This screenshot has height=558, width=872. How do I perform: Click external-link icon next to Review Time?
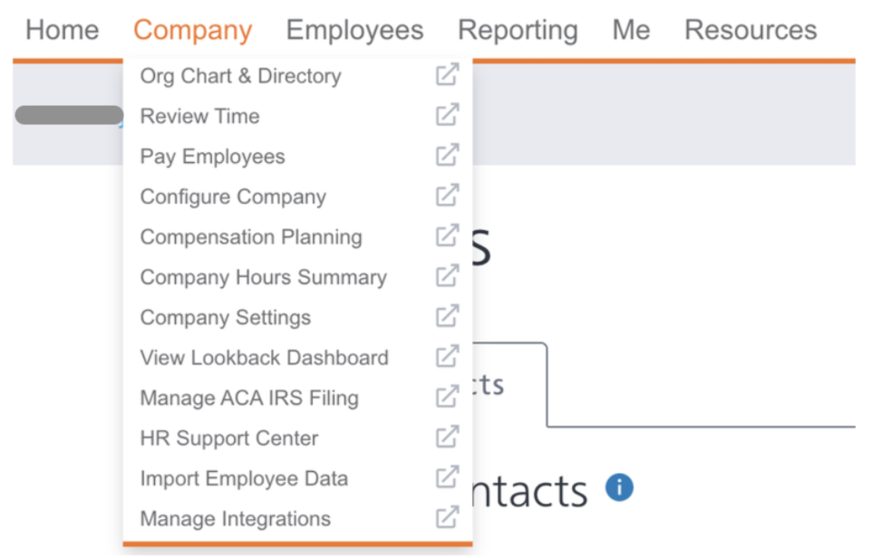click(447, 114)
